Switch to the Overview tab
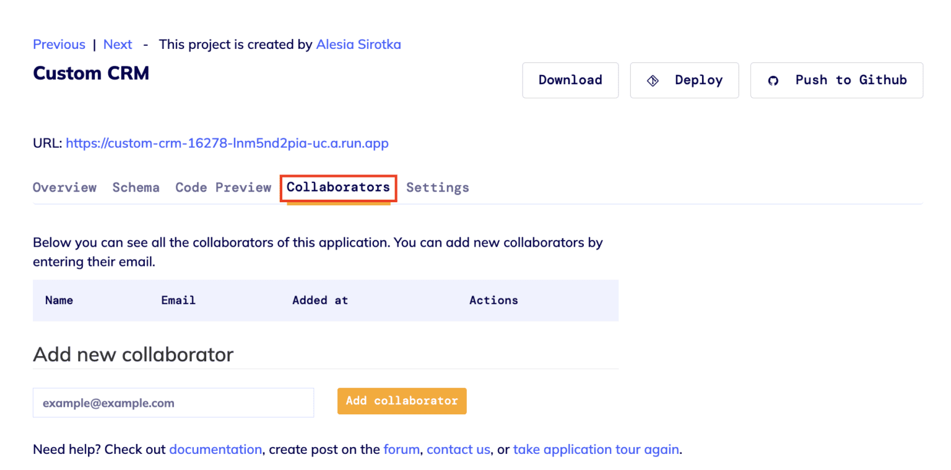 [x=64, y=187]
